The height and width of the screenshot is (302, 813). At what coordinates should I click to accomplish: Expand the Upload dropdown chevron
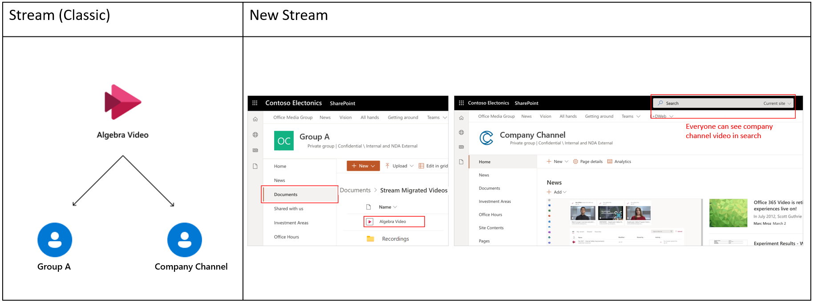412,166
